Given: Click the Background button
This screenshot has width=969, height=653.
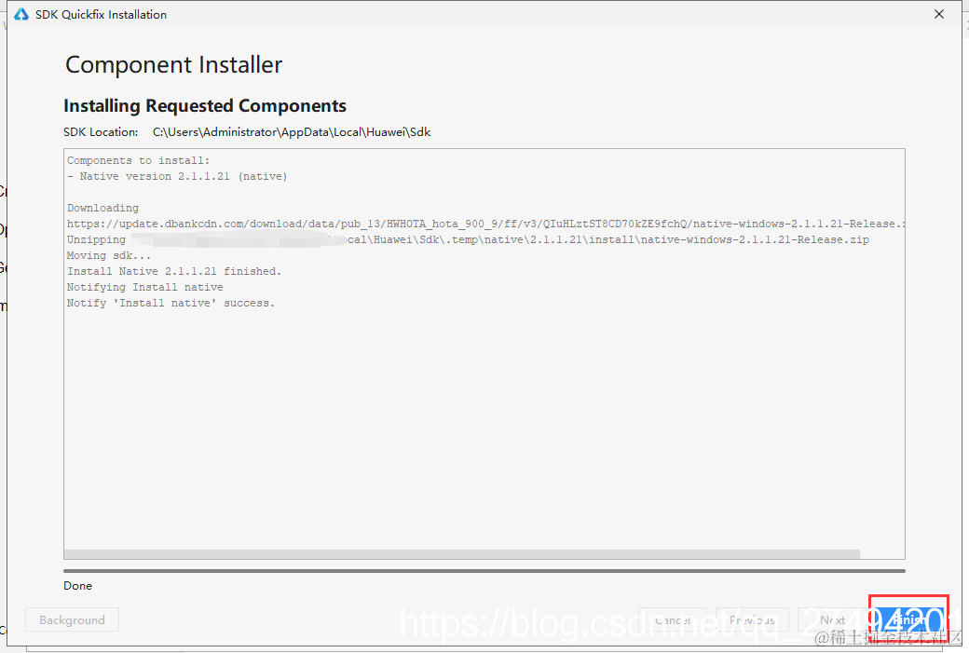Looking at the screenshot, I should [73, 619].
